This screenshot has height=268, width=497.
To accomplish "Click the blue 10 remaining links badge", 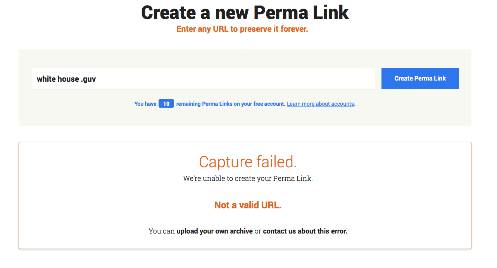I will (x=166, y=104).
